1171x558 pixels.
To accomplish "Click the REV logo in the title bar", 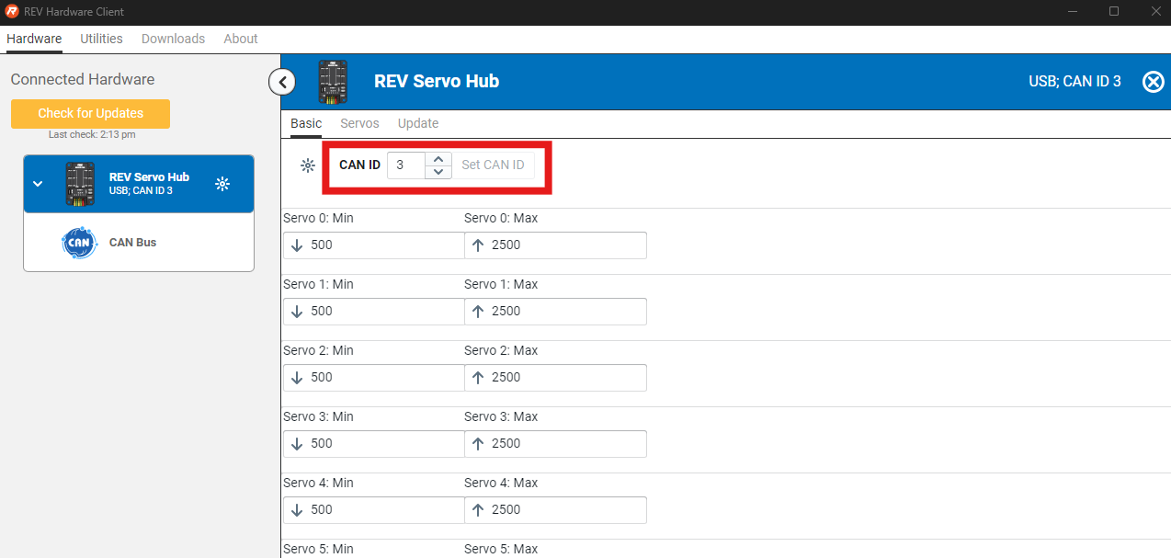I will click(x=12, y=12).
